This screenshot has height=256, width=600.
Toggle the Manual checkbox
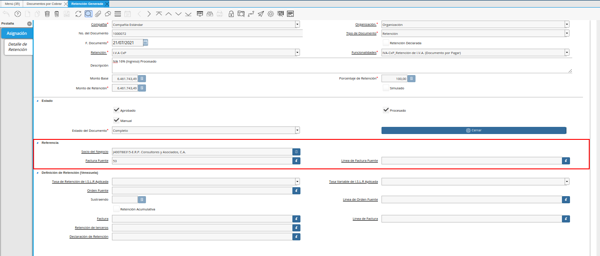tap(116, 120)
